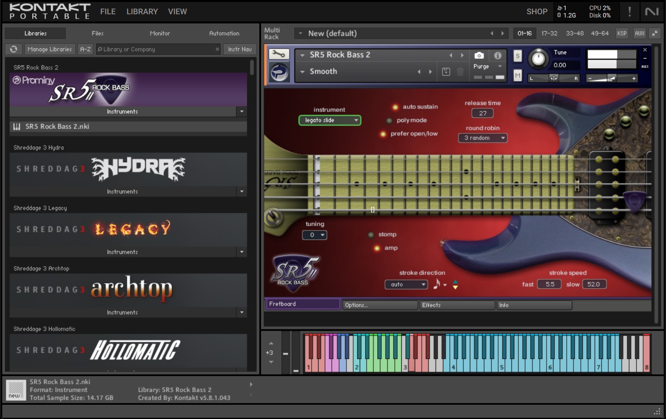
Task: Expand SR5 Rock Bass 2 library options arrow
Action: pos(242,112)
